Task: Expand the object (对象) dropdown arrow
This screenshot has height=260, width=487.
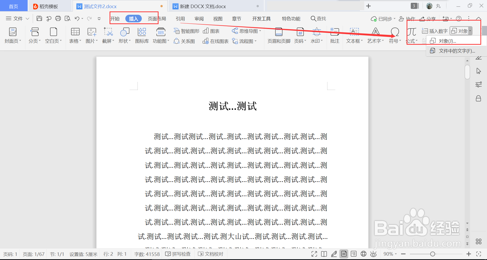Action: point(470,31)
